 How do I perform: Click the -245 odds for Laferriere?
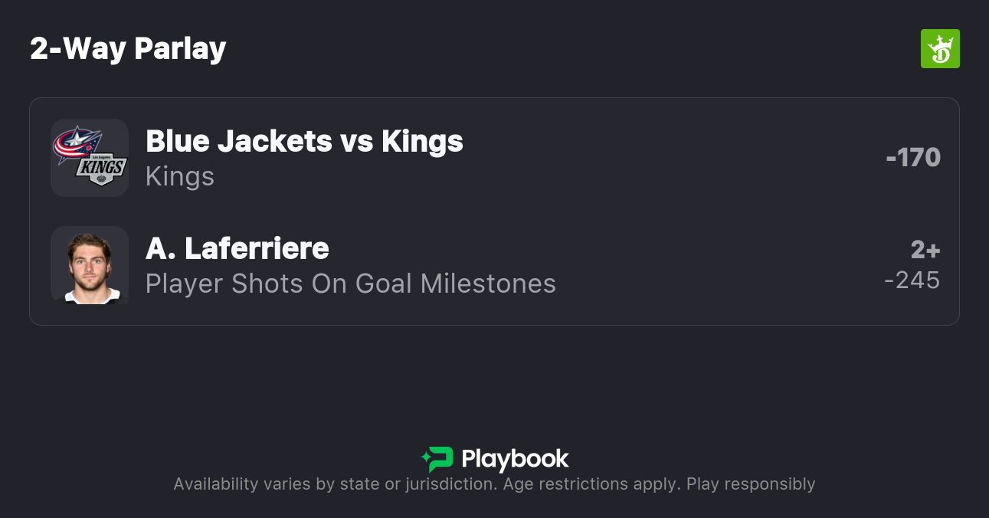tap(912, 280)
